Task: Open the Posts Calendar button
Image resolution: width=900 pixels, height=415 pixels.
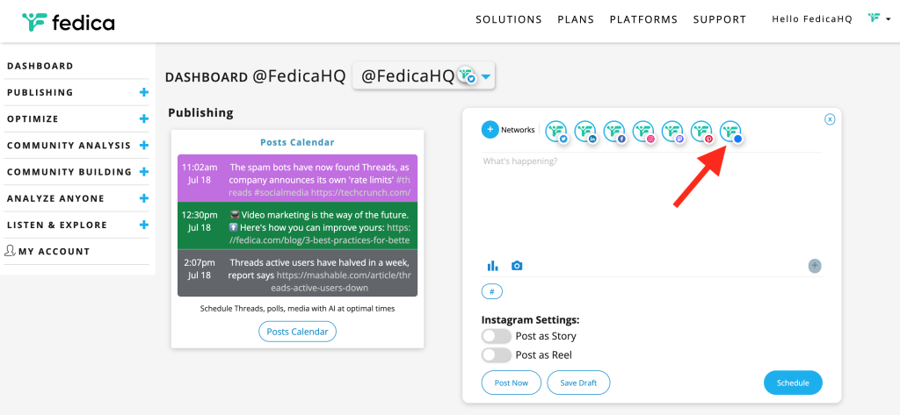Action: (x=297, y=332)
